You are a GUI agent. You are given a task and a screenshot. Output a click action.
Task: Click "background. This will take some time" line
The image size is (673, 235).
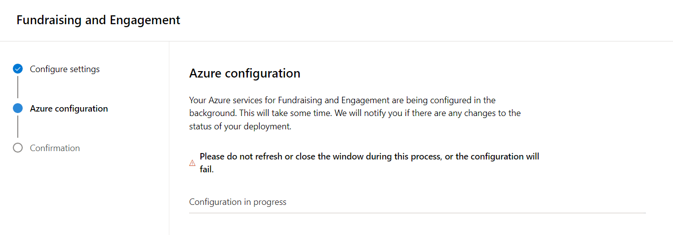(x=355, y=113)
